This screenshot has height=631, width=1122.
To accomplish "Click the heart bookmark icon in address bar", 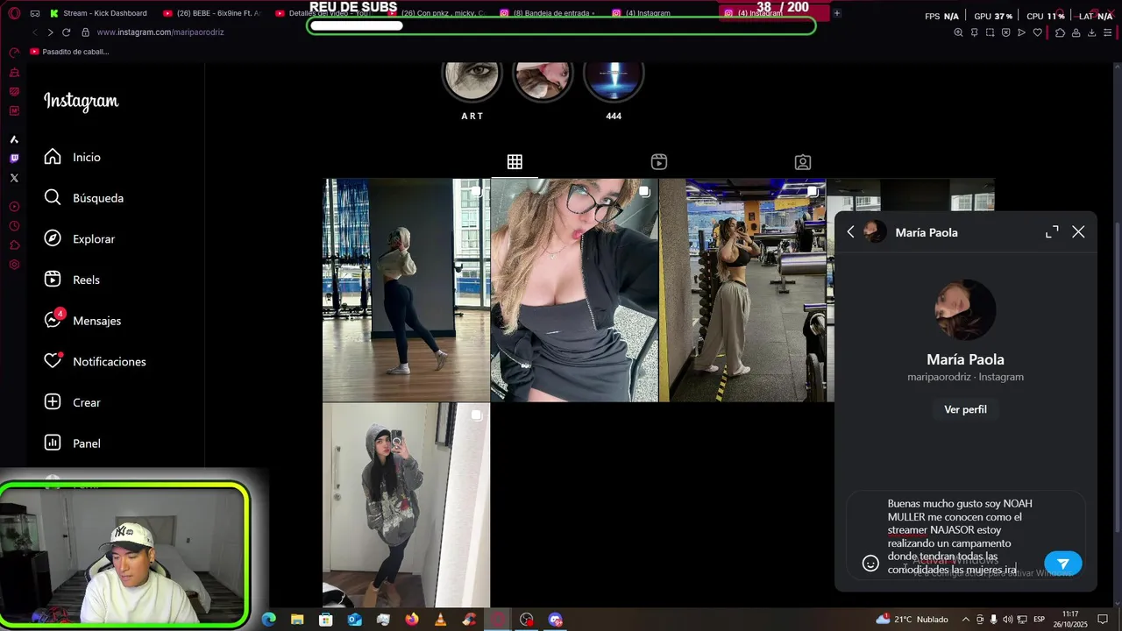I will click(1038, 32).
